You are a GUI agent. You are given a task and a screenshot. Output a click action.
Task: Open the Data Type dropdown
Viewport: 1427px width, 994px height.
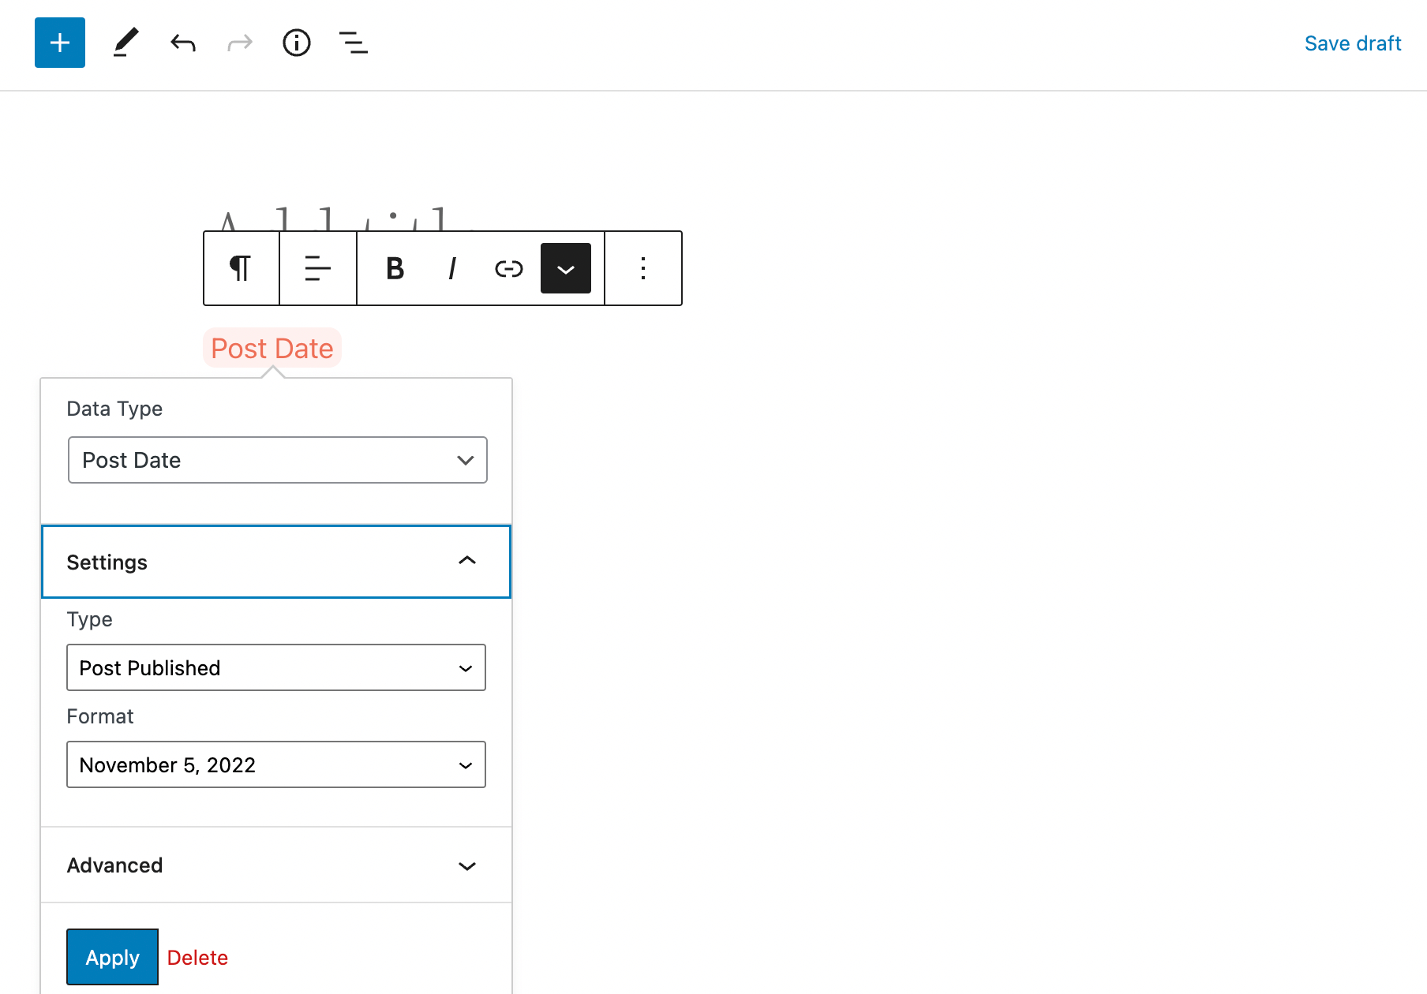[277, 460]
